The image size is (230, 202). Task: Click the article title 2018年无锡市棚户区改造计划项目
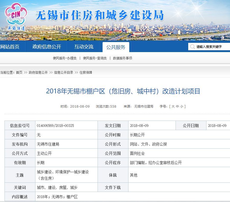(123, 91)
